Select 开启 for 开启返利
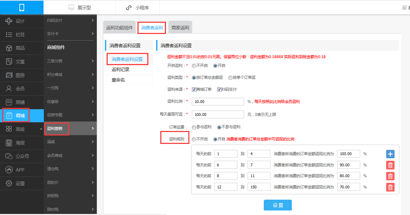The width and height of the screenshot is (410, 215). pos(215,66)
